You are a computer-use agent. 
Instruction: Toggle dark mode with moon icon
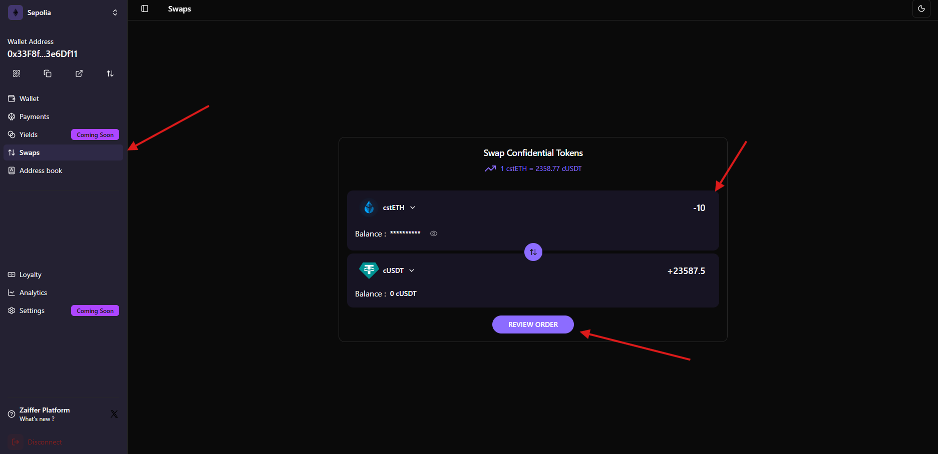[921, 8]
